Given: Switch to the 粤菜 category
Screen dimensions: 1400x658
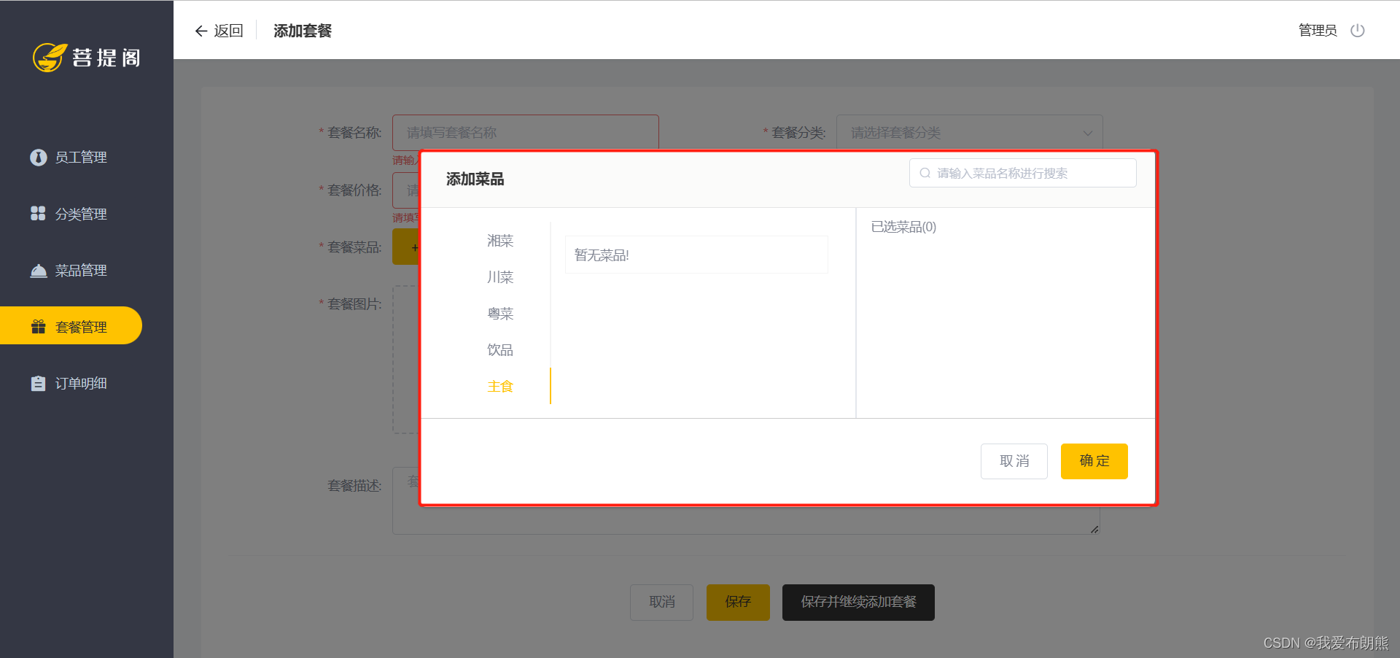Looking at the screenshot, I should [500, 313].
